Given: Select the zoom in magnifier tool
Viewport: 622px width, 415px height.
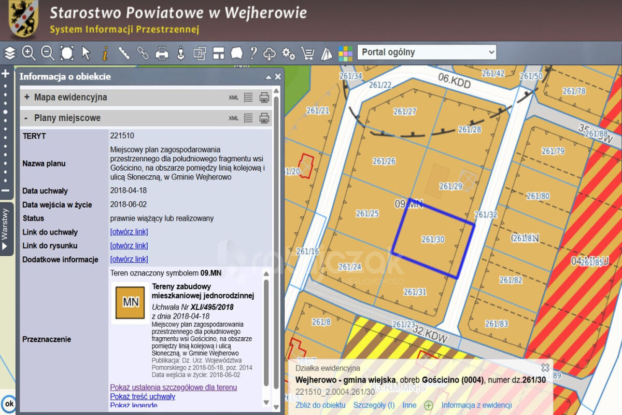Looking at the screenshot, I should 29,53.
